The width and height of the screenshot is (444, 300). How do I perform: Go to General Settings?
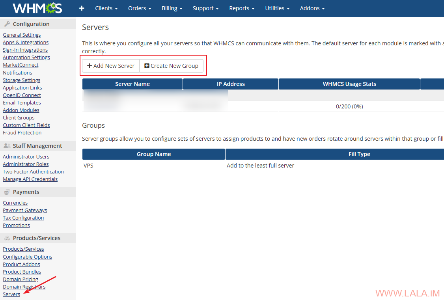(x=22, y=35)
